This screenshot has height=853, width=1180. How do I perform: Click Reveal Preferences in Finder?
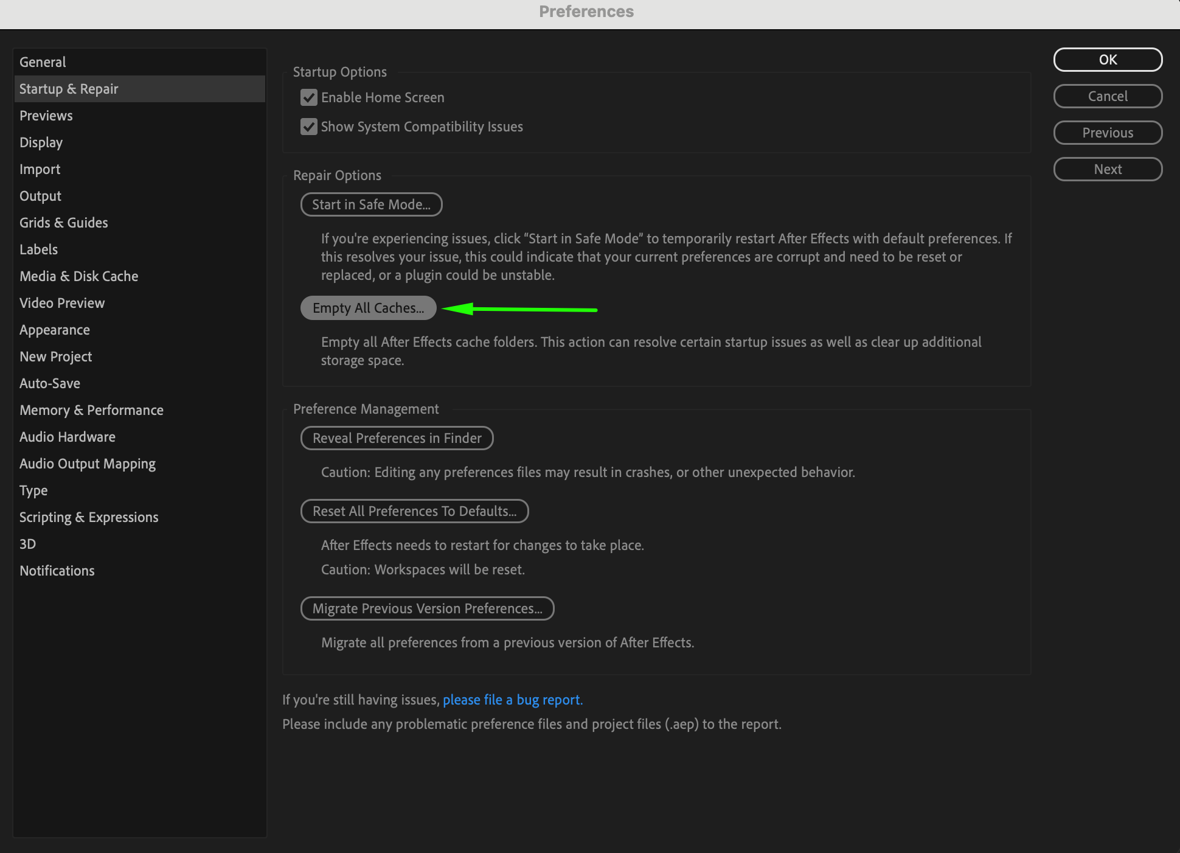tap(397, 438)
